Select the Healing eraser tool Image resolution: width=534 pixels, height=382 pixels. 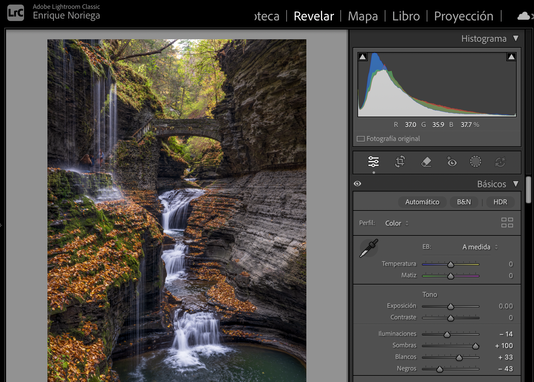point(426,162)
